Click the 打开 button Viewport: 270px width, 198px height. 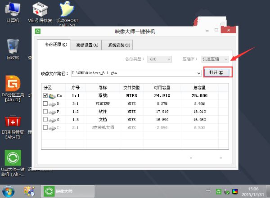pyautogui.click(x=217, y=72)
